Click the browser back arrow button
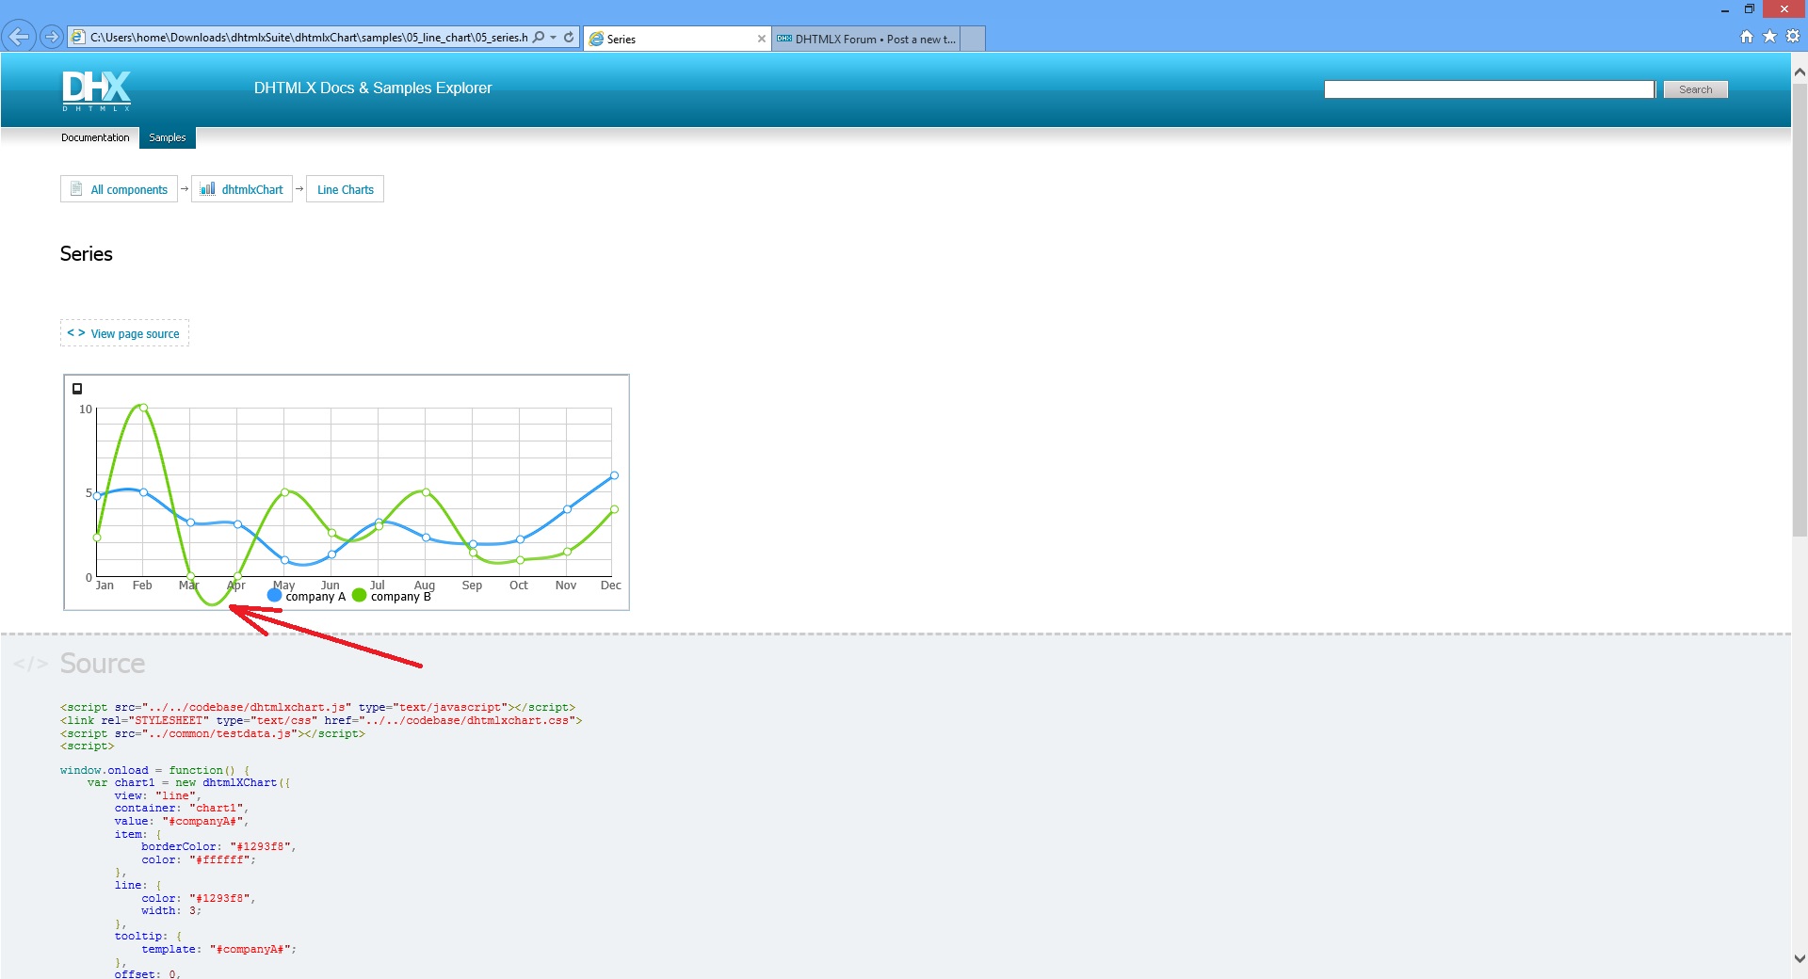Screen dimensions: 1808x979 (19, 37)
